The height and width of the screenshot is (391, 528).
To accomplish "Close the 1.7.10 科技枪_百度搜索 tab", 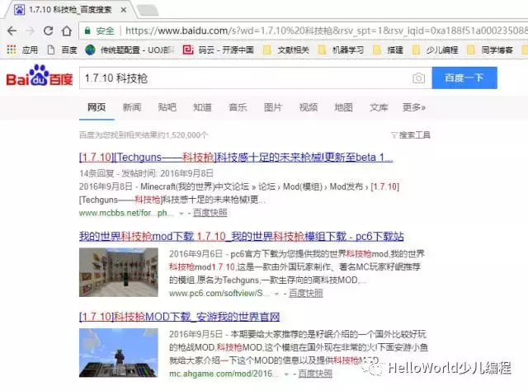I will click(x=124, y=10).
